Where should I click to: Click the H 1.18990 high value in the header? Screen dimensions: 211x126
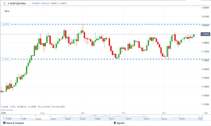pos(52,3)
